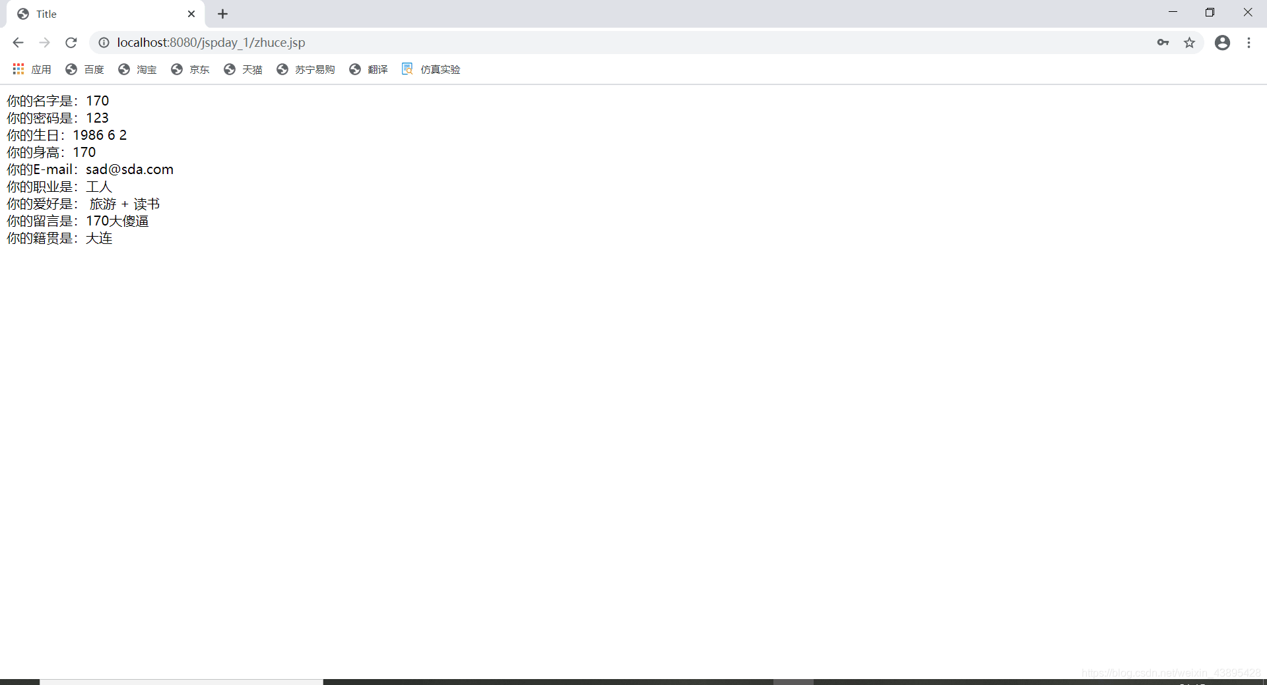
Task: Click the forward navigation arrow
Action: coord(44,43)
